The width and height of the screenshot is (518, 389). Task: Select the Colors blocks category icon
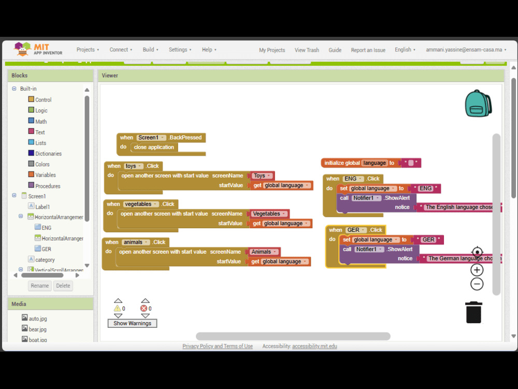[31, 164]
